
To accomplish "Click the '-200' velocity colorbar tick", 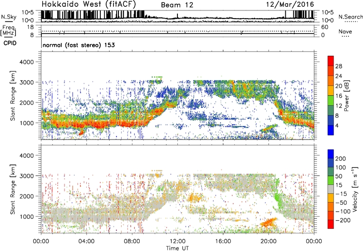I will tap(342, 220).
